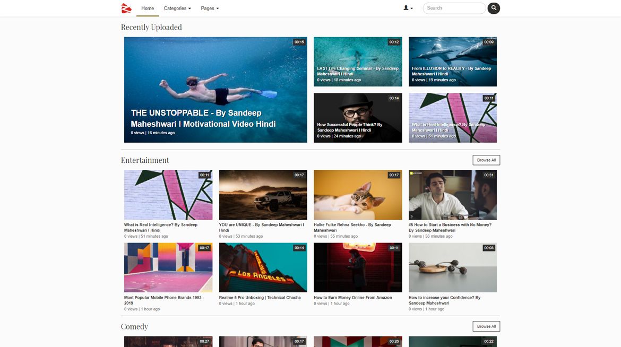
Task: Open Most Popular Mobile Phone Brands thumbnail
Action: pos(168,267)
